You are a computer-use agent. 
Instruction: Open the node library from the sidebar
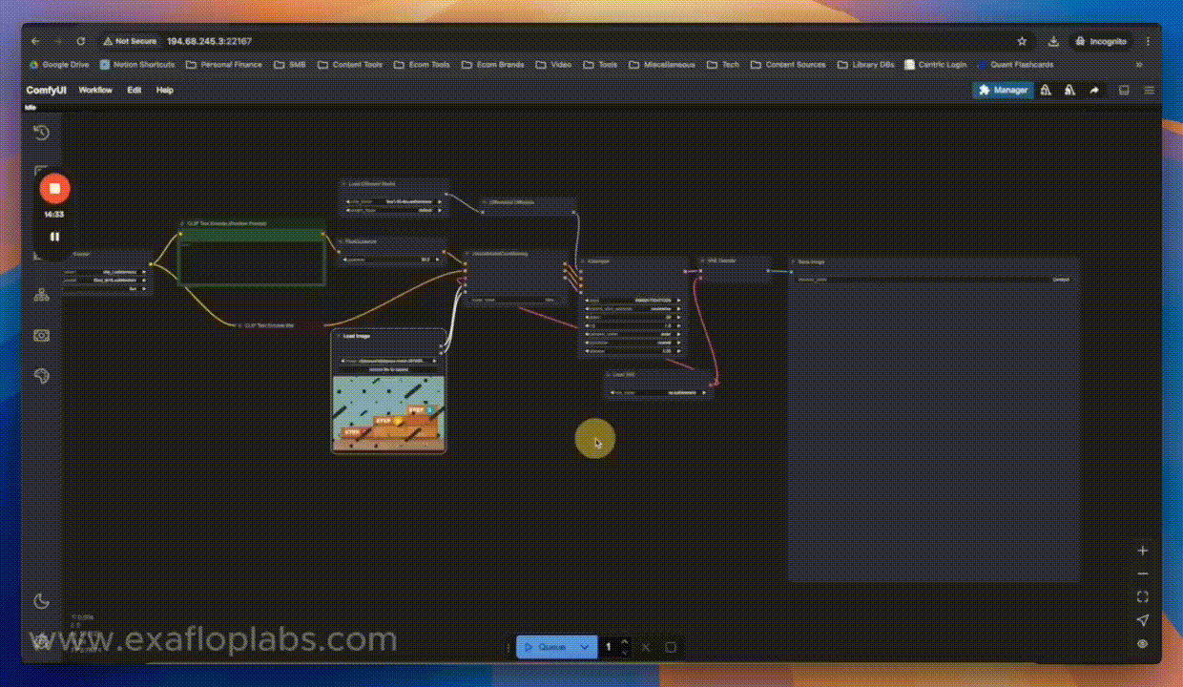(40, 294)
